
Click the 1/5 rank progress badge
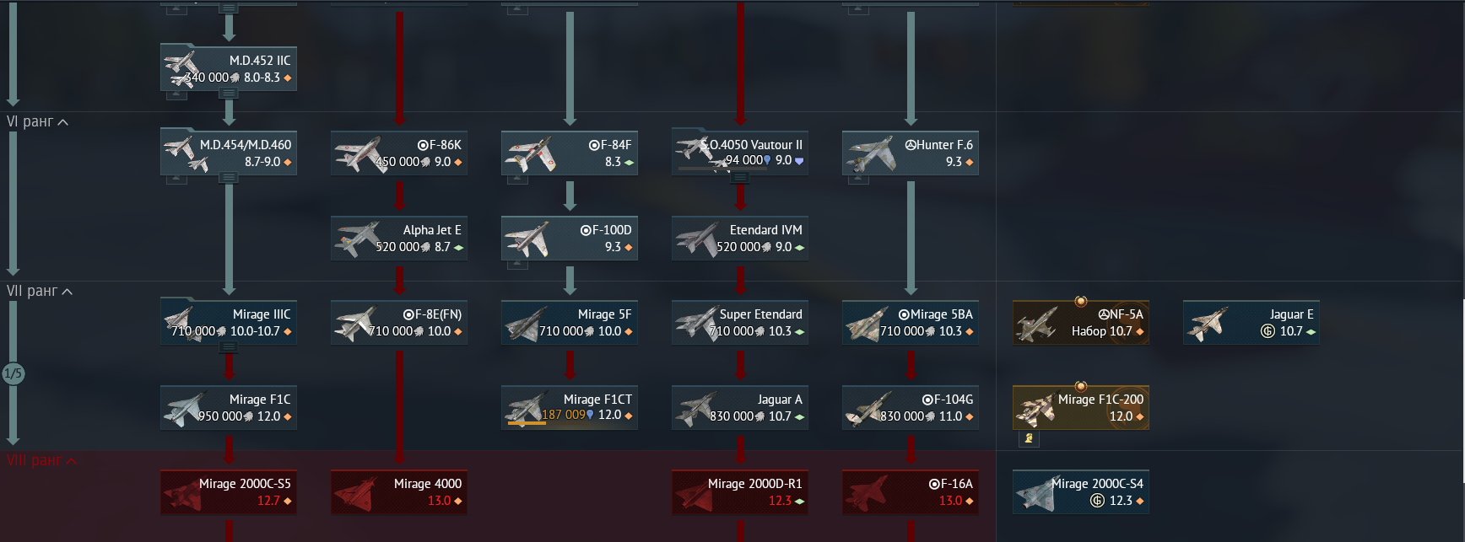[14, 373]
